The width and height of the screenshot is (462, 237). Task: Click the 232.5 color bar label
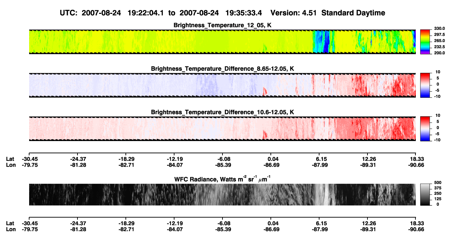click(439, 47)
